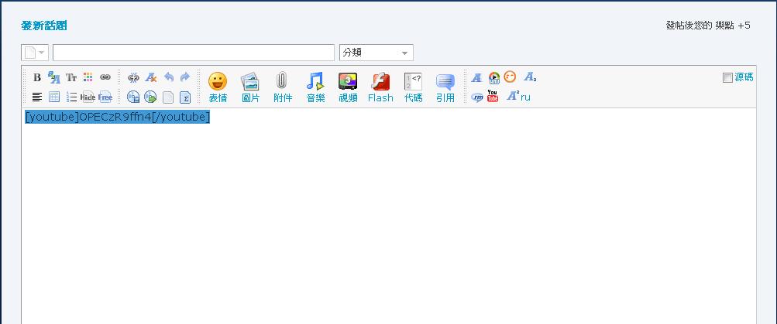Image resolution: width=777 pixels, height=324 pixels.
Task: Add an attachment with 附件
Action: point(283,87)
